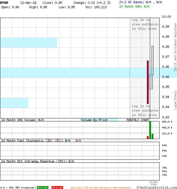Image resolution: width=177 pixels, height=189 pixels.
Task: Click the small red volume bar
Action: [148, 137]
